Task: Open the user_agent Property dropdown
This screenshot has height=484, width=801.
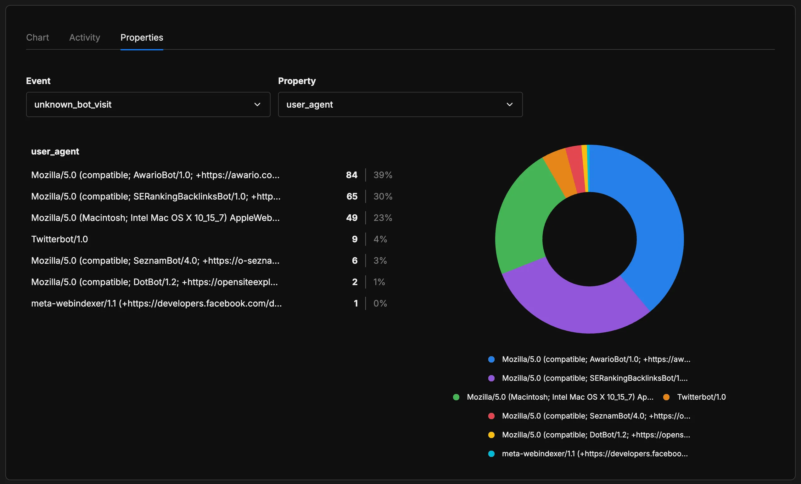Action: pyautogui.click(x=400, y=104)
